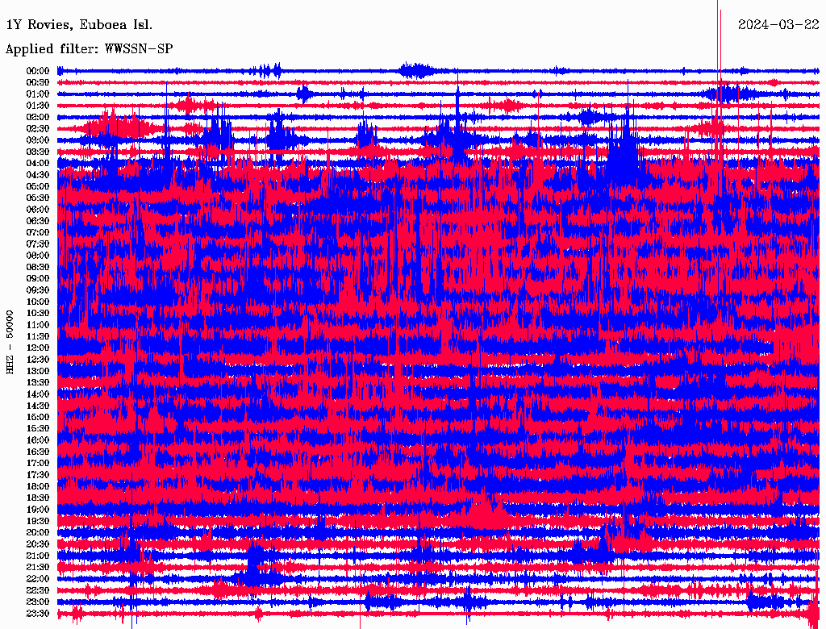Screen dimensions: 826x629
Task: Select the 04:30 time row label
Action: coord(38,175)
